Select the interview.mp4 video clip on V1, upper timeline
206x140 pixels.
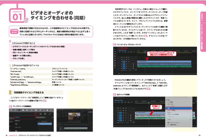[164, 61]
